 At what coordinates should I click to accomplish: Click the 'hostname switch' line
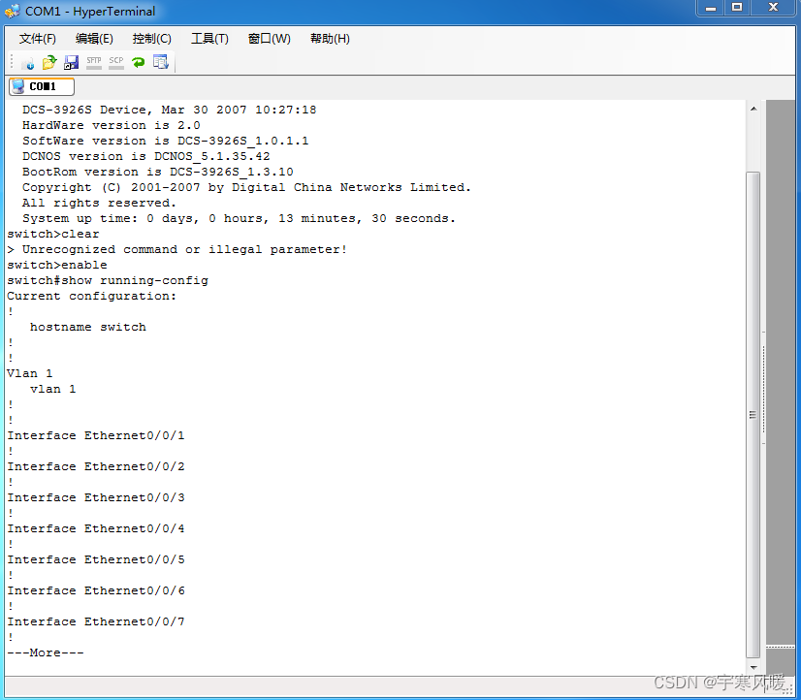88,328
